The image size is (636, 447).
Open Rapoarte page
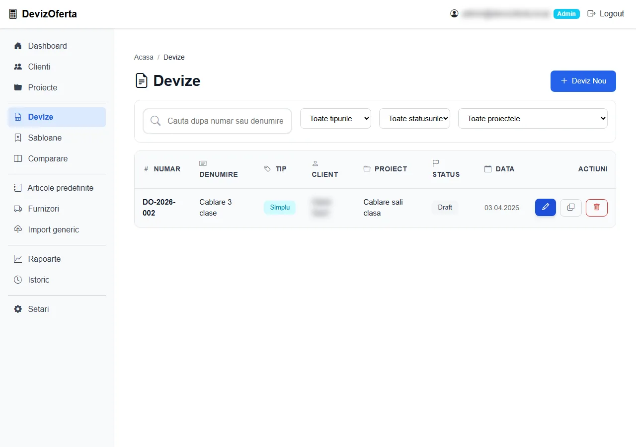(57, 259)
